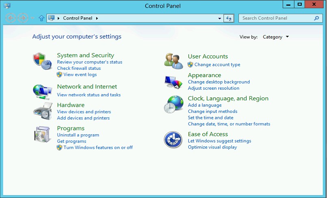The image size is (327, 198).
Task: Click Set the time and date
Action: [211, 118]
